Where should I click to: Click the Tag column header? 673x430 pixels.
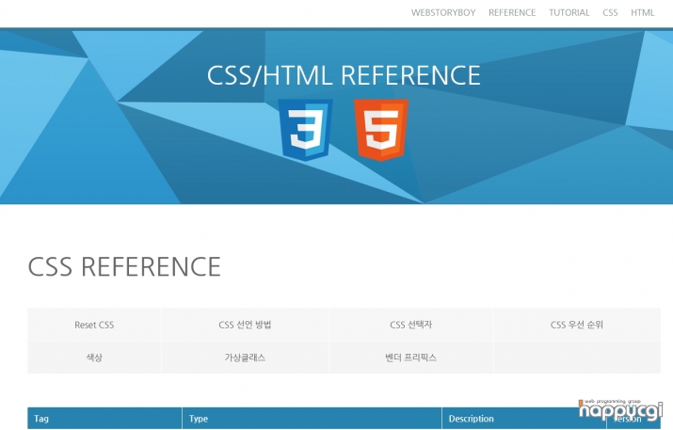click(104, 419)
